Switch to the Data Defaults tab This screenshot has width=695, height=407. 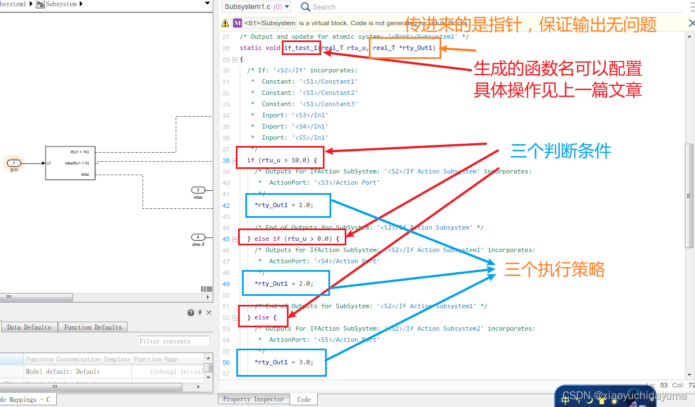coord(29,327)
